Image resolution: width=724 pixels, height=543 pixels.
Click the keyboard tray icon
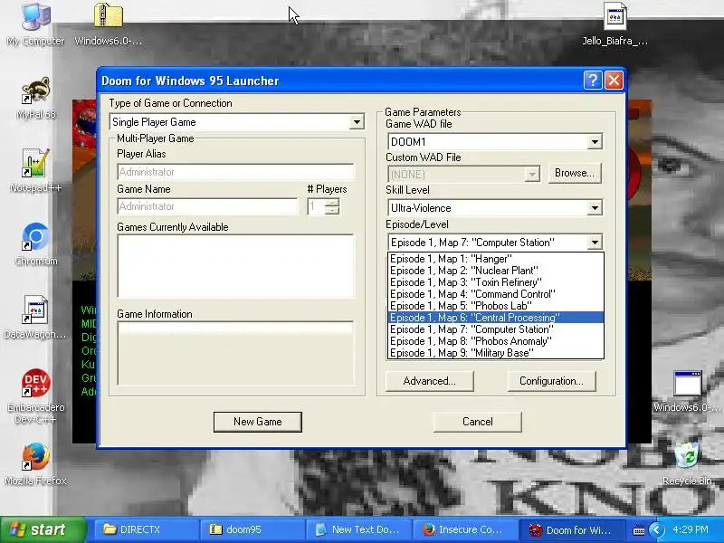point(639,530)
